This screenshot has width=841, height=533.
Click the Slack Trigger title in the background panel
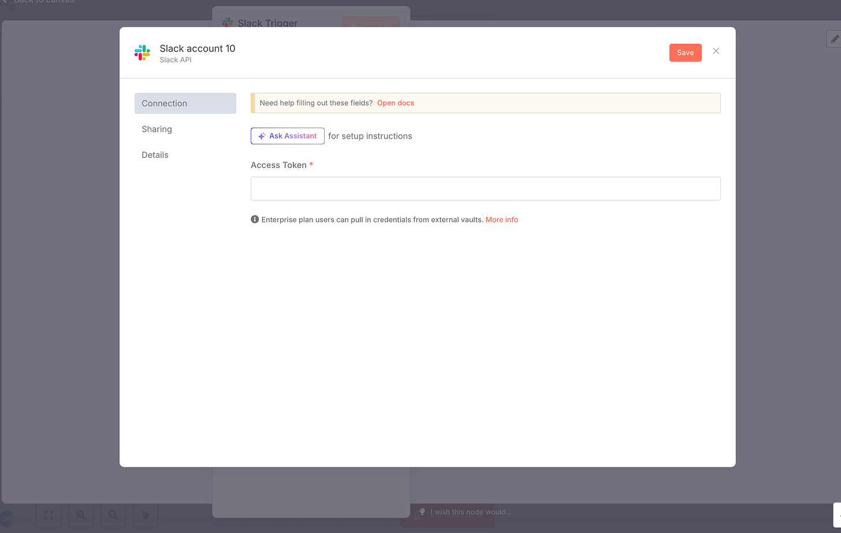coord(268,23)
